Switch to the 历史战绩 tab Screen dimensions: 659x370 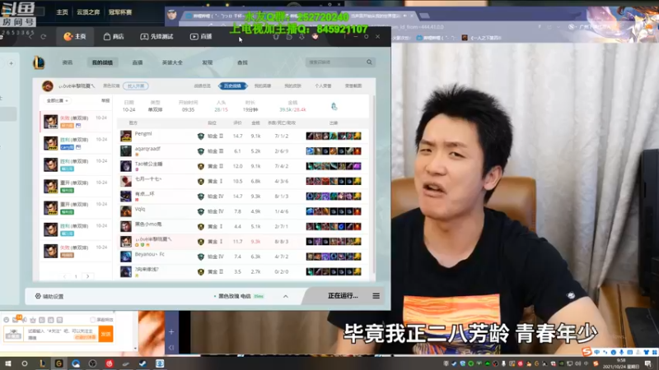coord(232,86)
